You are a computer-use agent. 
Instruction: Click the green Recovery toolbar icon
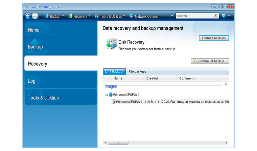coord(70,16)
